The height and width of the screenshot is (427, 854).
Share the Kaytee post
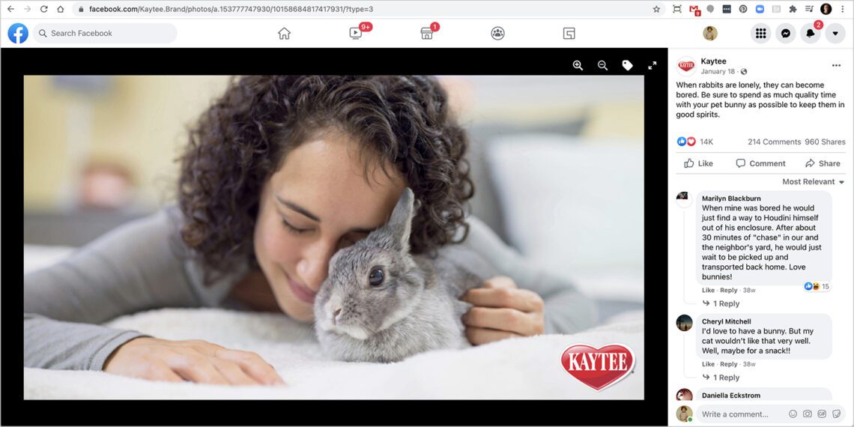[823, 163]
